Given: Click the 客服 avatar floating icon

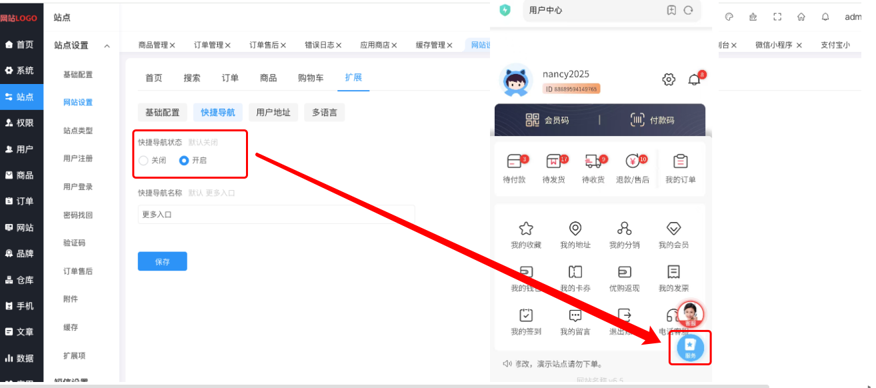Looking at the screenshot, I should pyautogui.click(x=690, y=314).
